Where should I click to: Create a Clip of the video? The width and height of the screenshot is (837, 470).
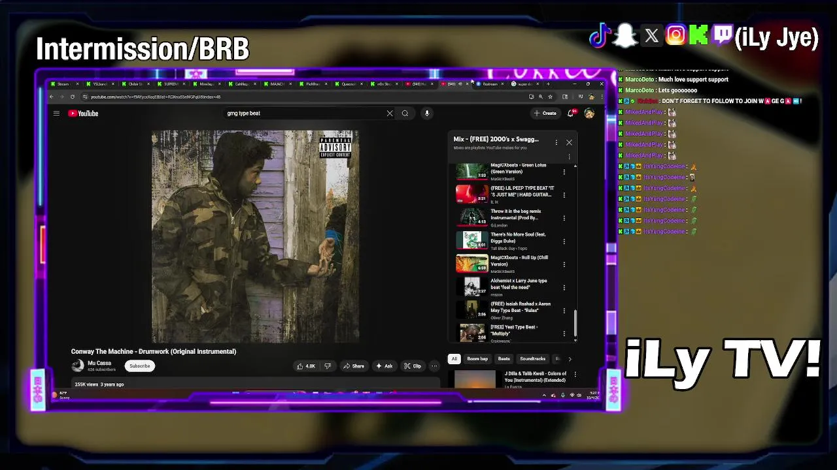tap(413, 366)
